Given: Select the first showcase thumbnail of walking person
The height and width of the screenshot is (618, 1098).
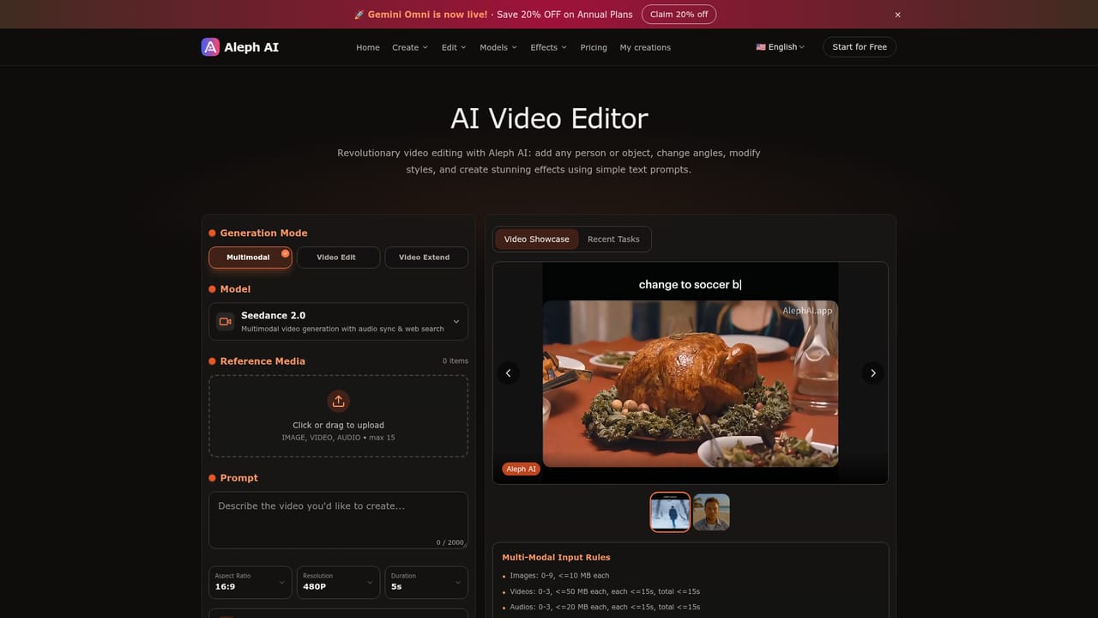Looking at the screenshot, I should point(670,512).
